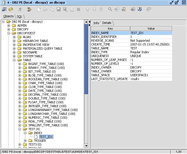Collapse the DBCOPYDEST schema node

[9, 33]
